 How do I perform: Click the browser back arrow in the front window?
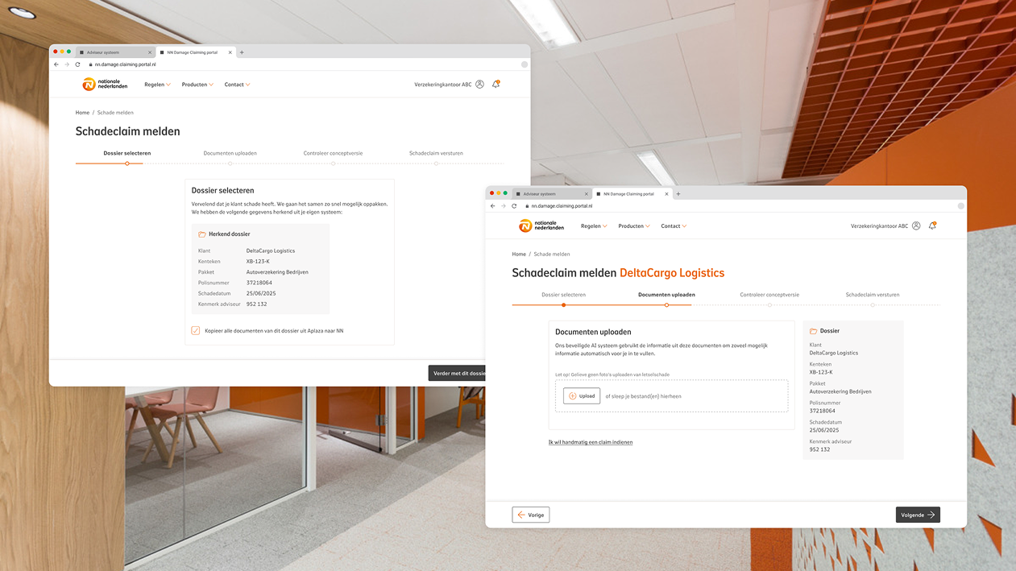pos(492,206)
